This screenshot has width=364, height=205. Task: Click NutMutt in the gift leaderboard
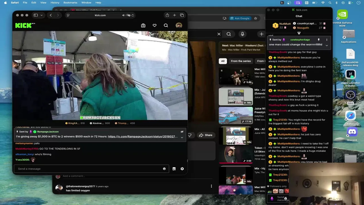pos(285,24)
